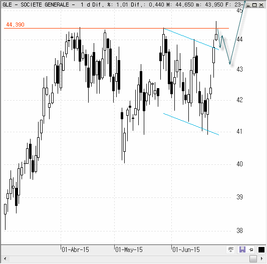Image resolution: width=267 pixels, height=264 pixels.
Task: Select the upper cyan channel trendline
Action: point(191,39)
